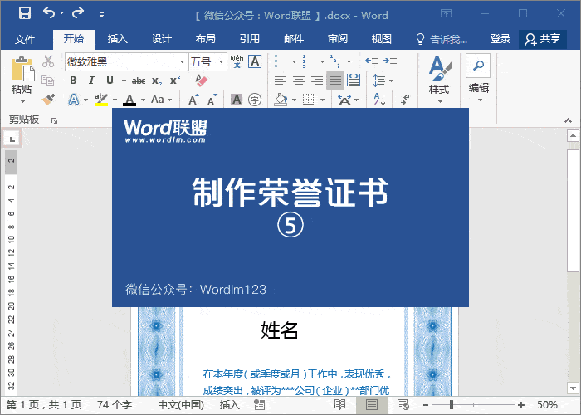Apply the black font color

pyautogui.click(x=129, y=100)
